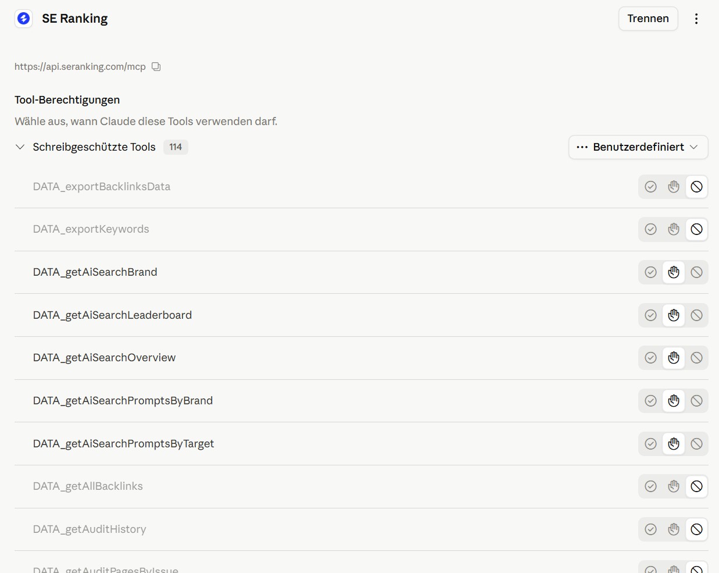Screen dimensions: 719x573
Task: Open the Benutzerdefiniert dropdown
Action: (x=638, y=147)
